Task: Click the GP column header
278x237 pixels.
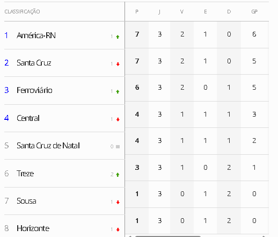Action: tap(254, 12)
